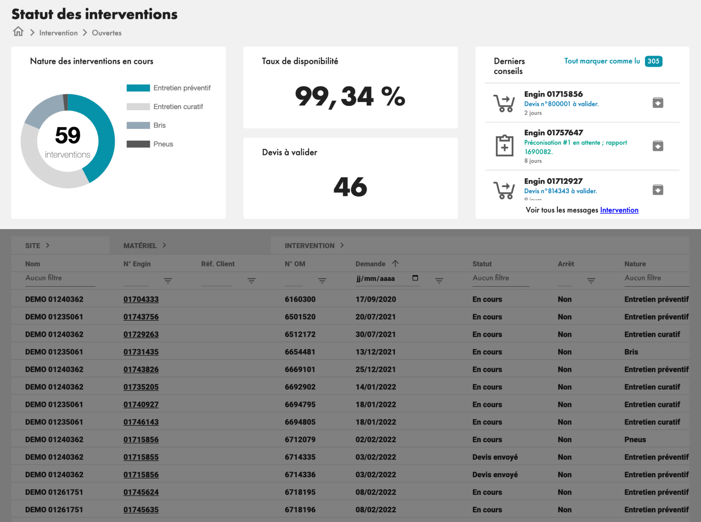Sort by Nature column header
The width and height of the screenshot is (701, 522).
click(635, 264)
